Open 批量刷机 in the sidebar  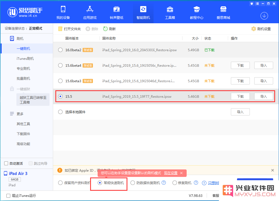[x=23, y=78]
